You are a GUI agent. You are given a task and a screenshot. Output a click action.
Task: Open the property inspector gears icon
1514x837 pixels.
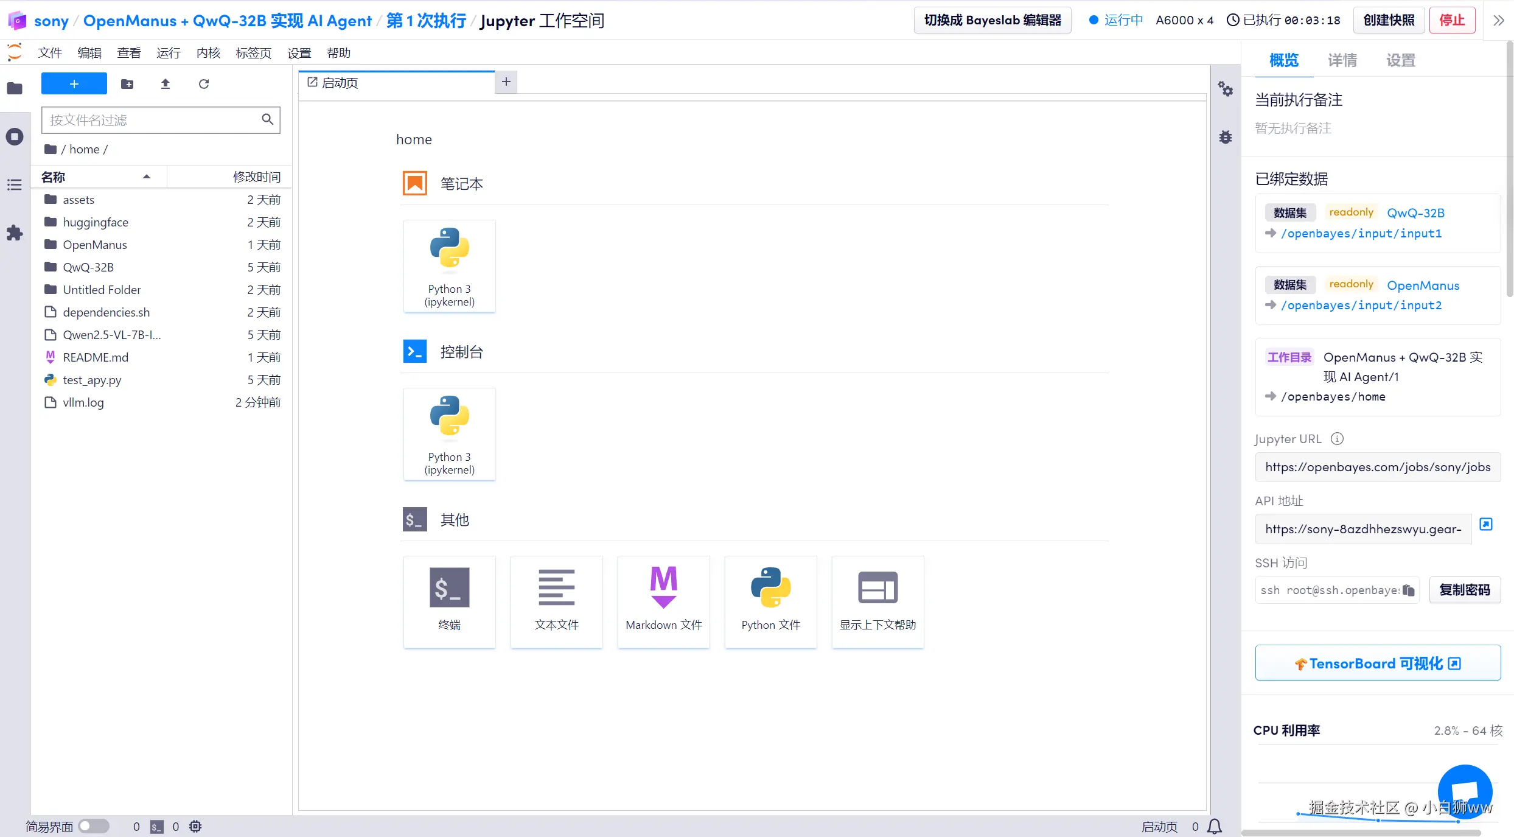coord(1226,89)
